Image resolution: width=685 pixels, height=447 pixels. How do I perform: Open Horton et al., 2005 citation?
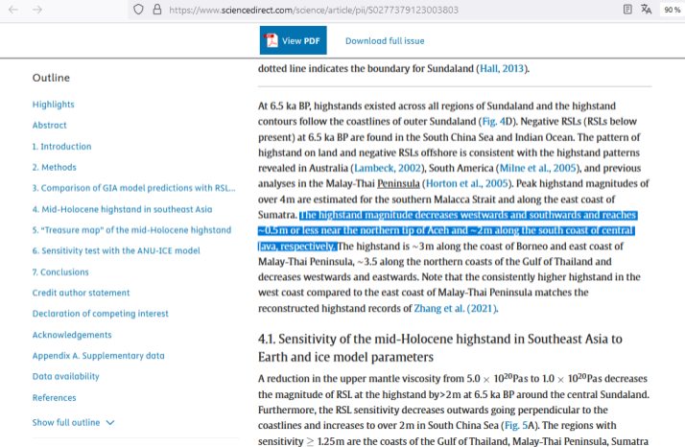(x=467, y=183)
